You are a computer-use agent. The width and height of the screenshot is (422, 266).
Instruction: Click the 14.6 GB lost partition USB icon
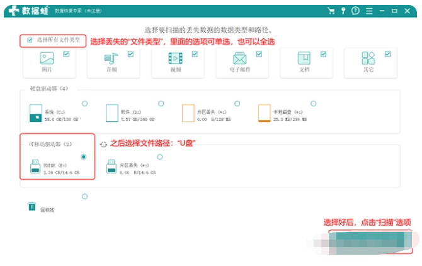[111, 166]
